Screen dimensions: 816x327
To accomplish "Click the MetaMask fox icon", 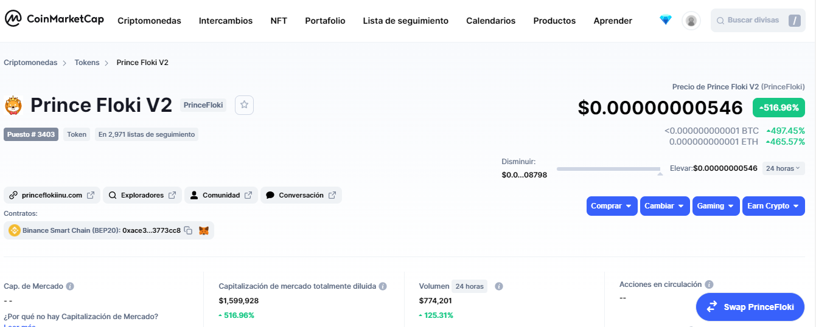I will tap(204, 230).
